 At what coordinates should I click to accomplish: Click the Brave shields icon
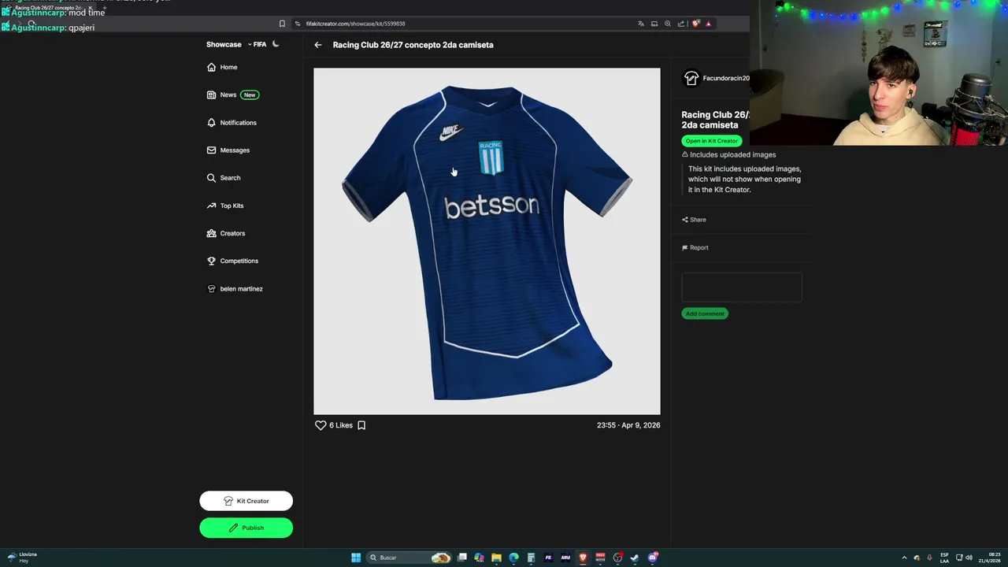pos(695,24)
